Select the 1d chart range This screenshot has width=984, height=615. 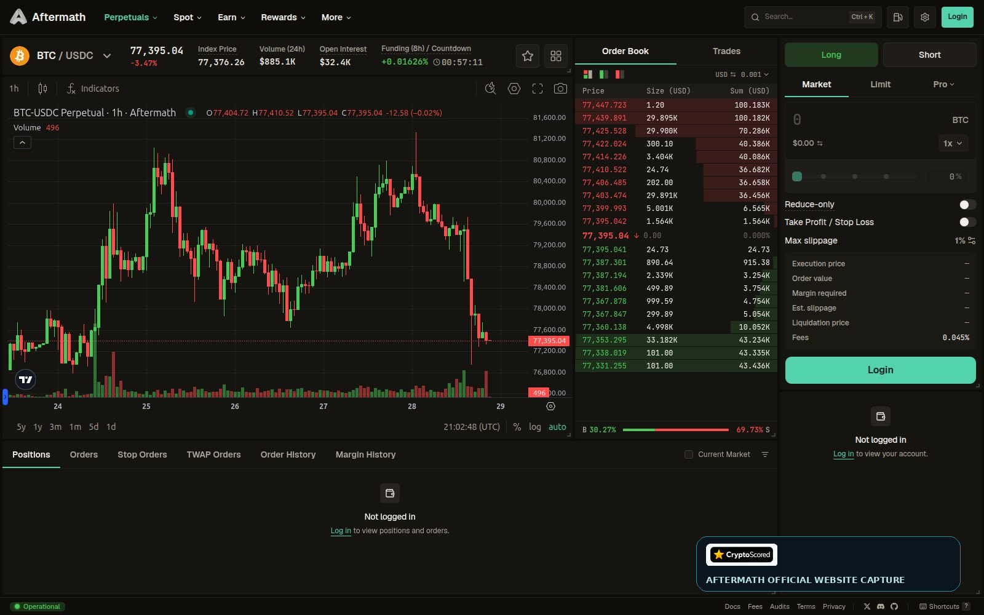click(x=111, y=427)
